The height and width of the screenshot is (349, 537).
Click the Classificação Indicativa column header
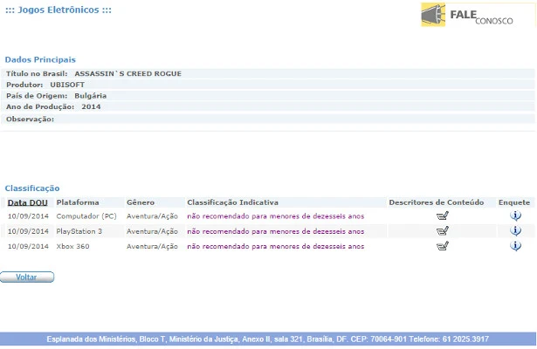[232, 202]
